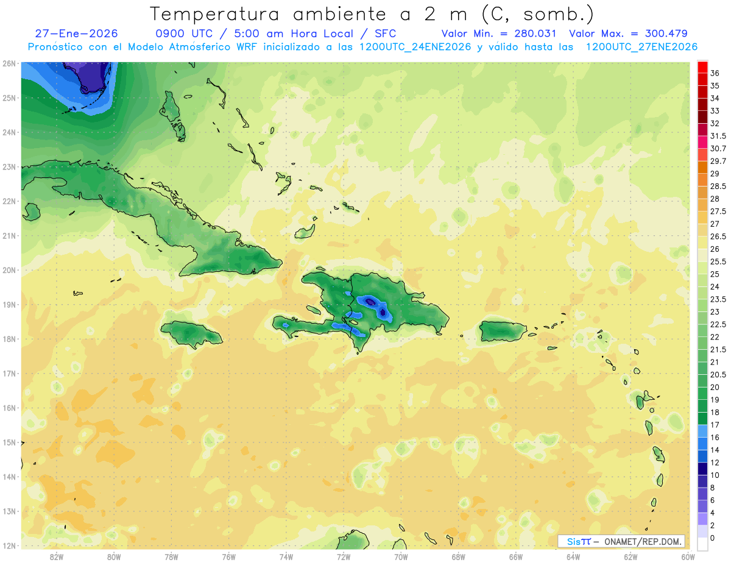
Task: Click the '22.5' value on the color scale
Action: (x=718, y=324)
